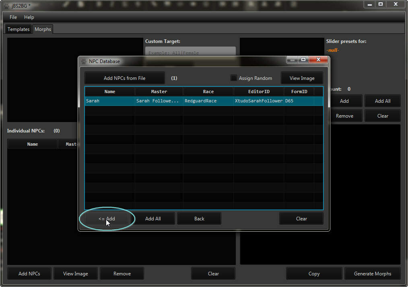Maximize the jBS2BG main window

(x=381, y=4)
